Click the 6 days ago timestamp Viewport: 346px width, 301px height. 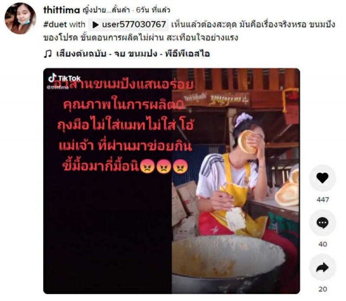click(x=153, y=10)
